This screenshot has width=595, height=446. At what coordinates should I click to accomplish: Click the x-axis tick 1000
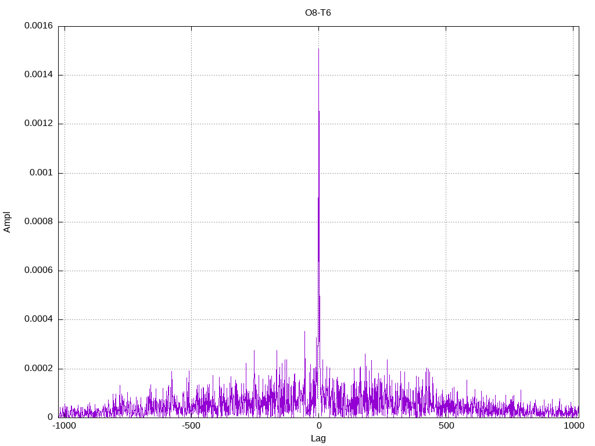click(x=574, y=426)
